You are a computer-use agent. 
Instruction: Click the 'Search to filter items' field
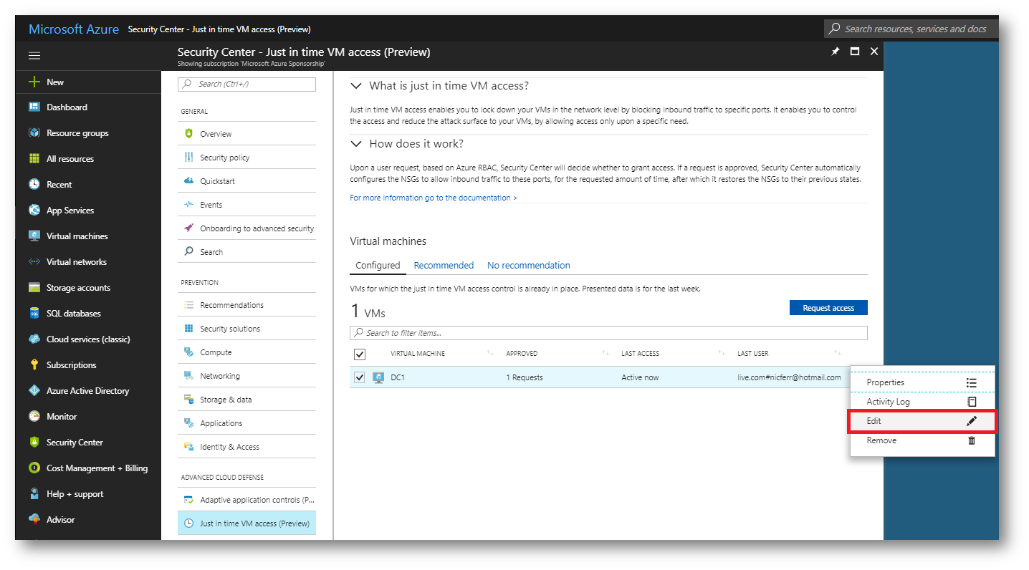pos(608,333)
